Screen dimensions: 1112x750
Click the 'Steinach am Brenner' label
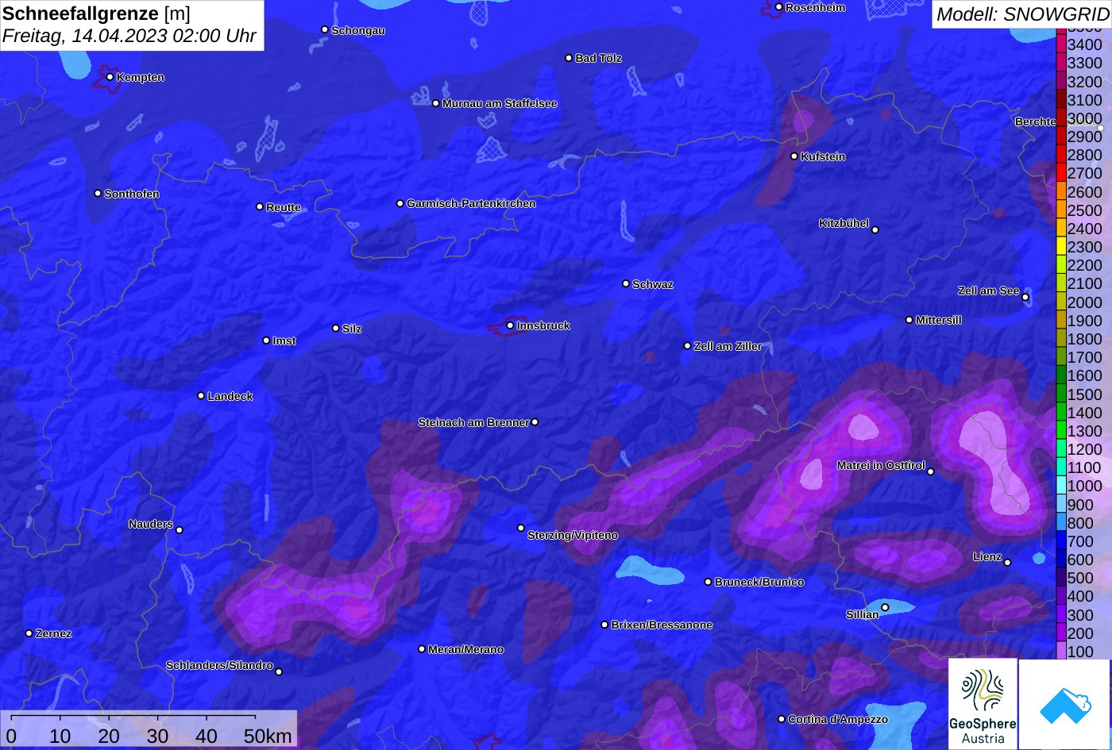tap(473, 423)
